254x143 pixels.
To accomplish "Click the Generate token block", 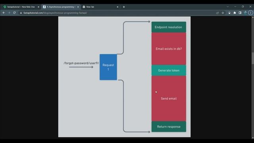I will tap(169, 70).
